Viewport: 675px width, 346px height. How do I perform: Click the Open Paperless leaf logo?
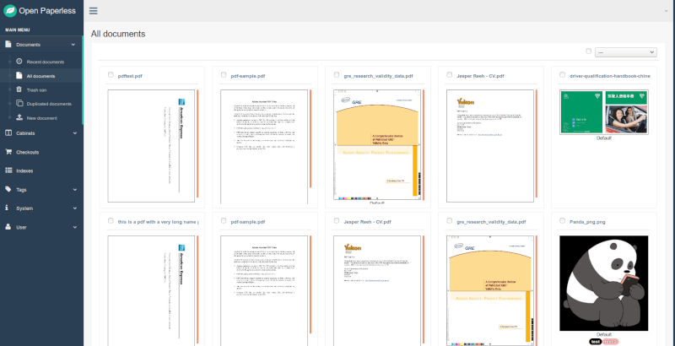point(11,11)
